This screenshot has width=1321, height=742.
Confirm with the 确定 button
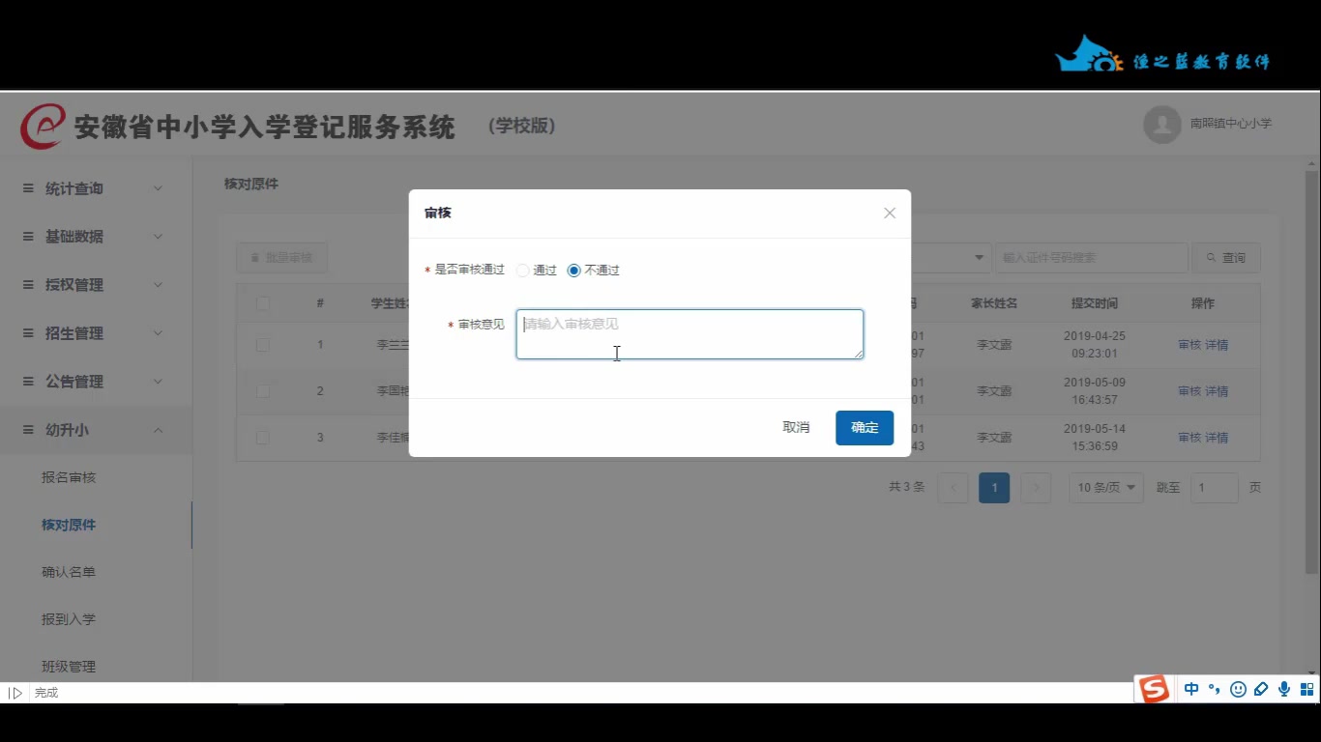pyautogui.click(x=865, y=428)
